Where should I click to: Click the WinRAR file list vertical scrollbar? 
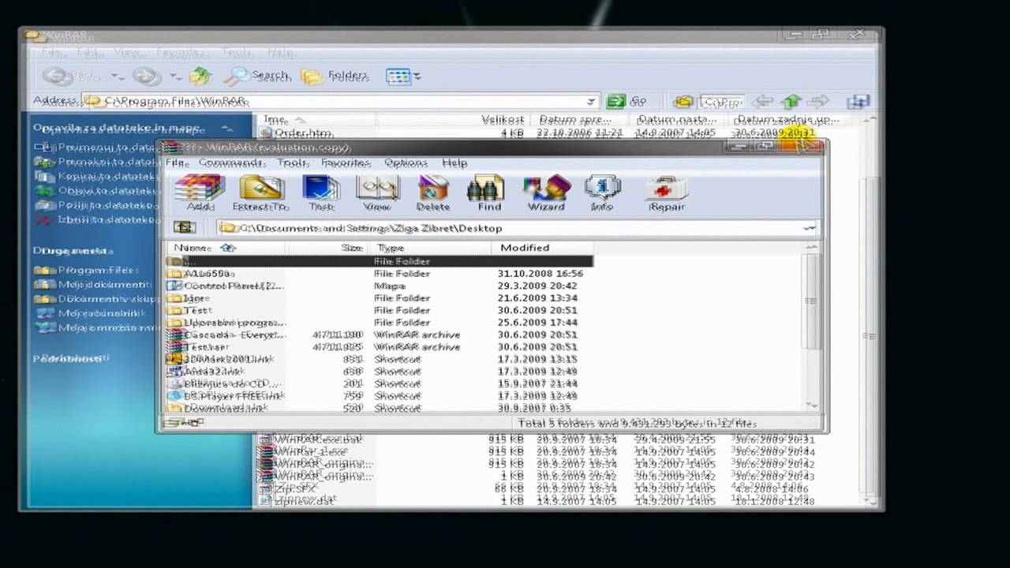[811, 327]
